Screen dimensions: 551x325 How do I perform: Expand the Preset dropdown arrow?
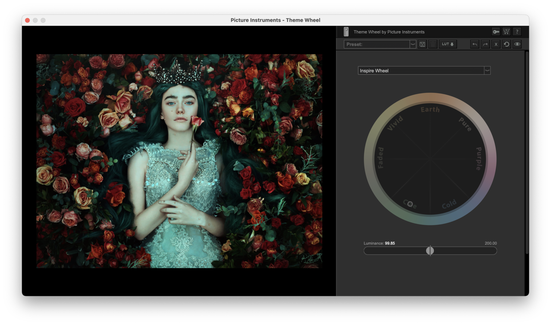pyautogui.click(x=413, y=44)
